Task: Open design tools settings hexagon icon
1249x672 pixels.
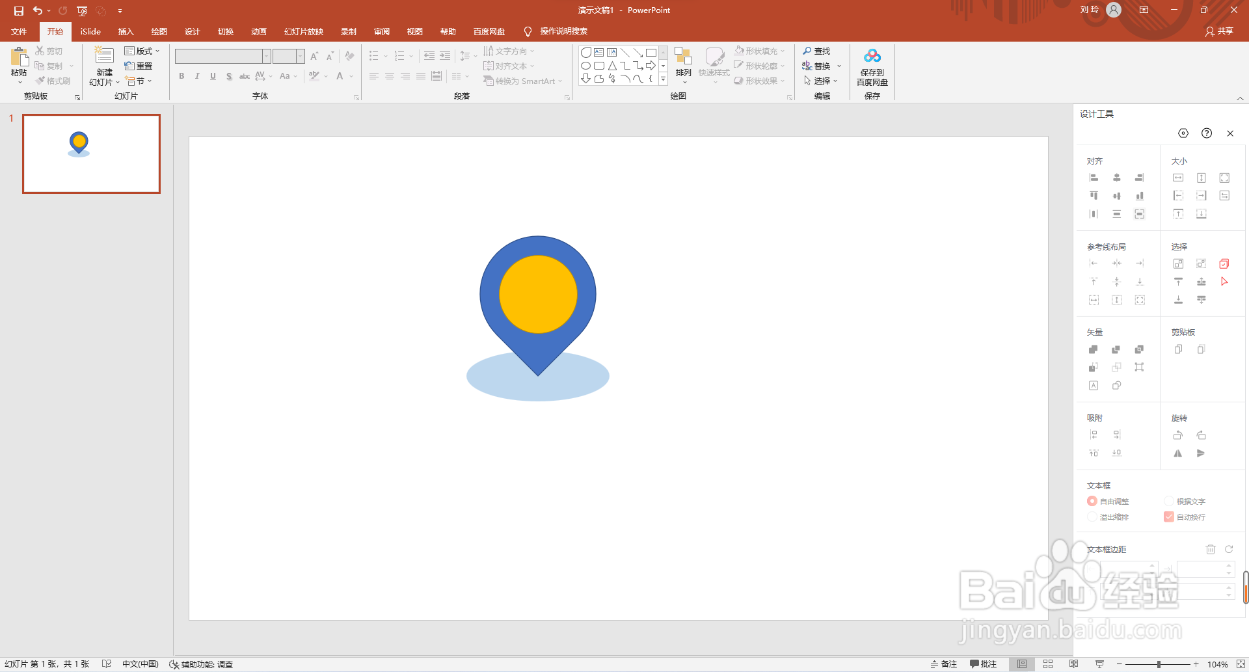Action: click(1183, 133)
